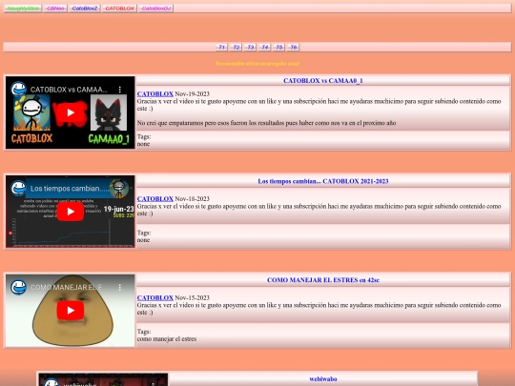
Task: Click the Nov-18-2023 date text
Action: tap(192, 199)
